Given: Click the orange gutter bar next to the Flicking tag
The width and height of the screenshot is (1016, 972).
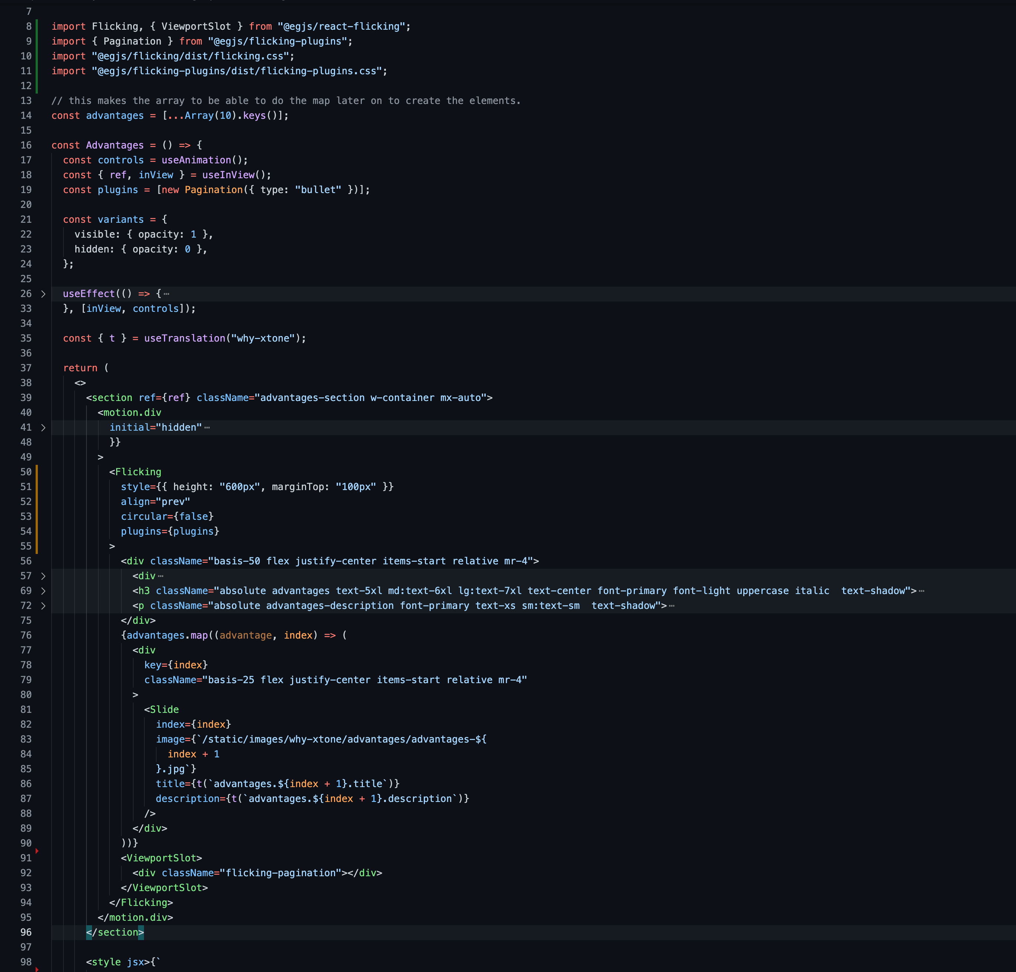Looking at the screenshot, I should pos(37,508).
